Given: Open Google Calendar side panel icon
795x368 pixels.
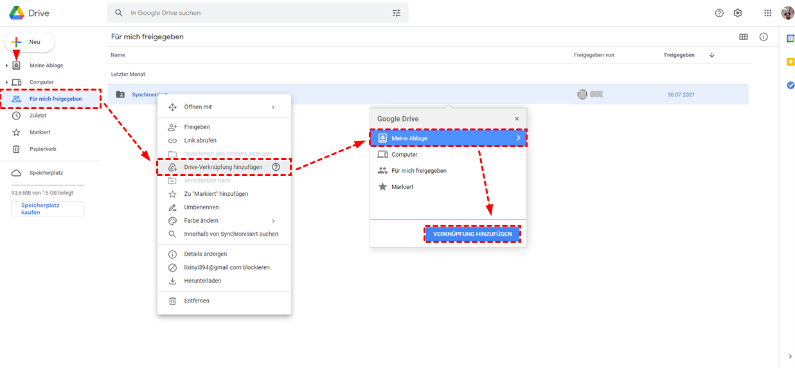Looking at the screenshot, I should click(x=791, y=39).
